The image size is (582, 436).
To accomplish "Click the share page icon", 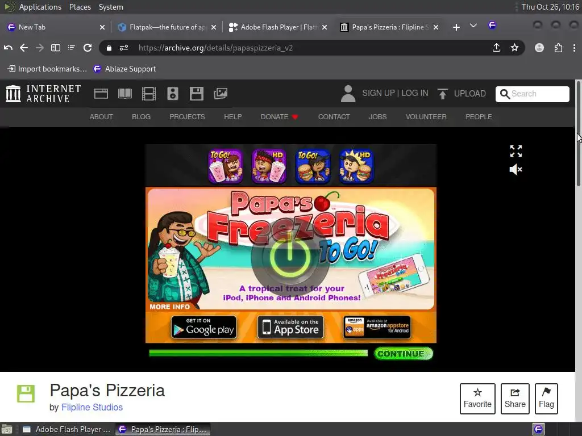I will point(496,48).
